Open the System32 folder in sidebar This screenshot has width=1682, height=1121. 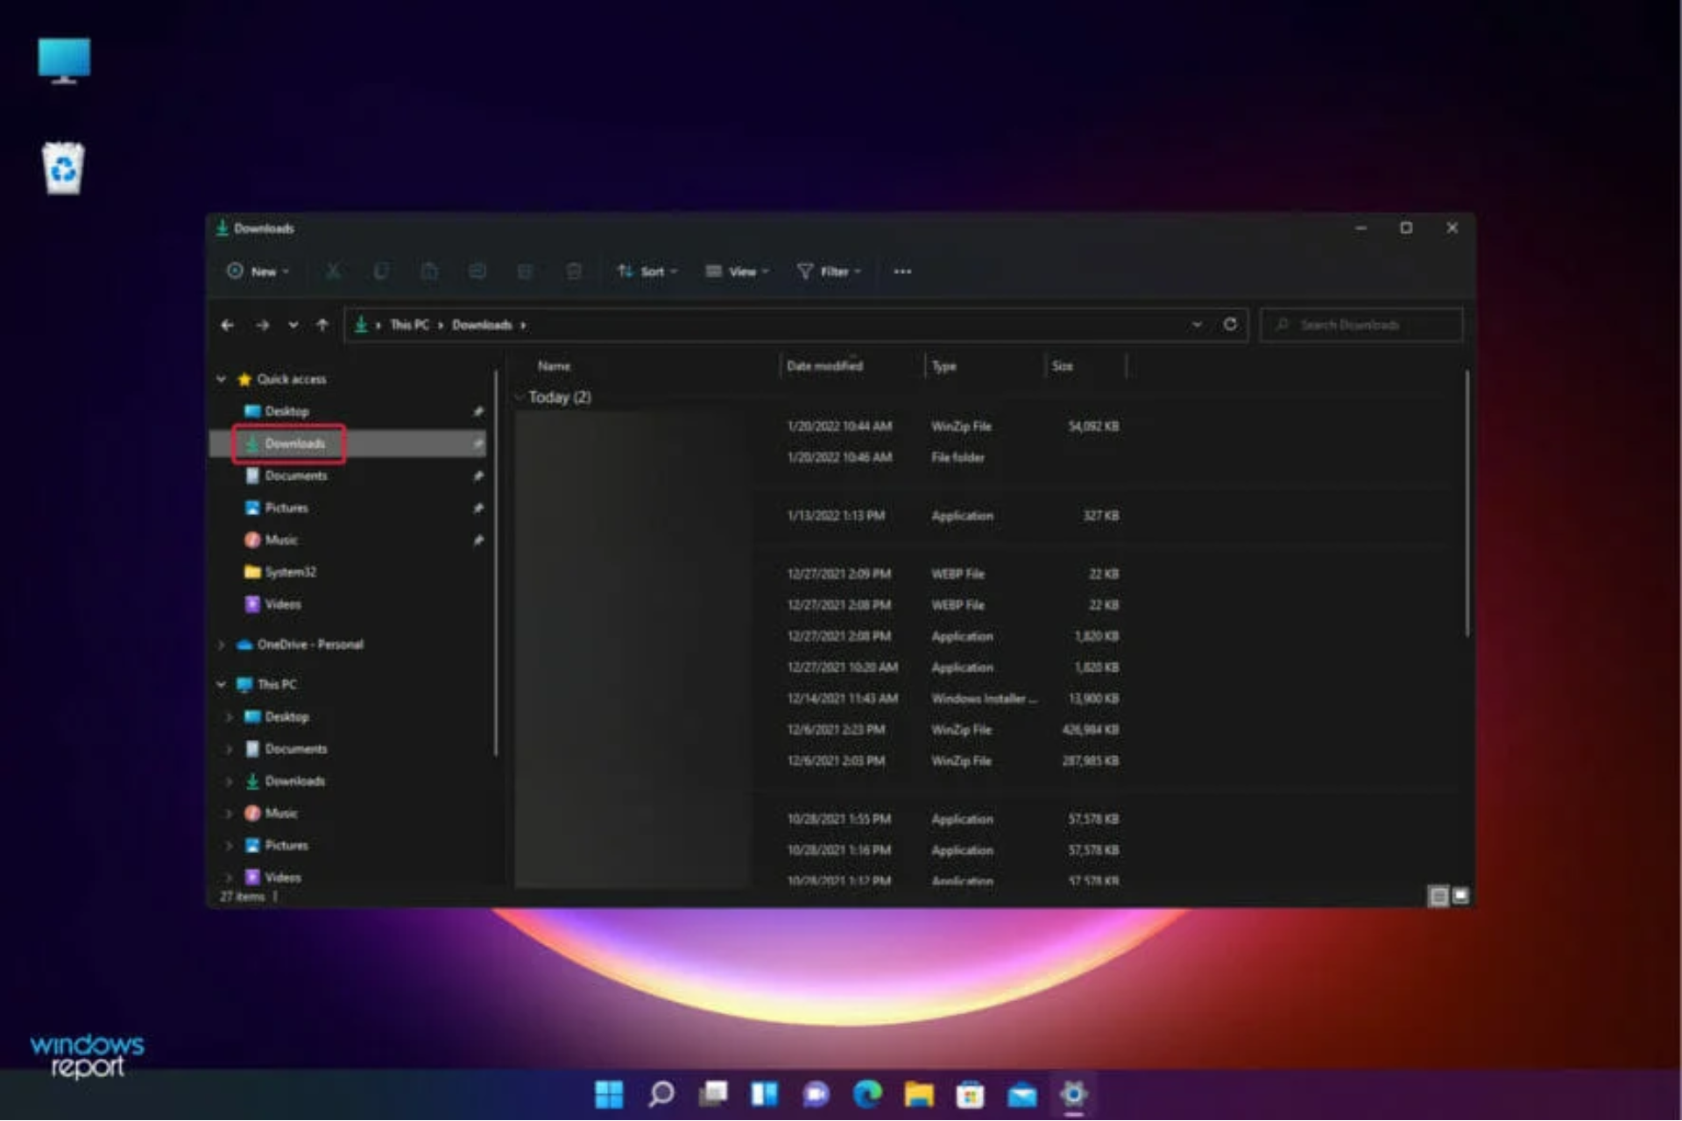pos(290,572)
